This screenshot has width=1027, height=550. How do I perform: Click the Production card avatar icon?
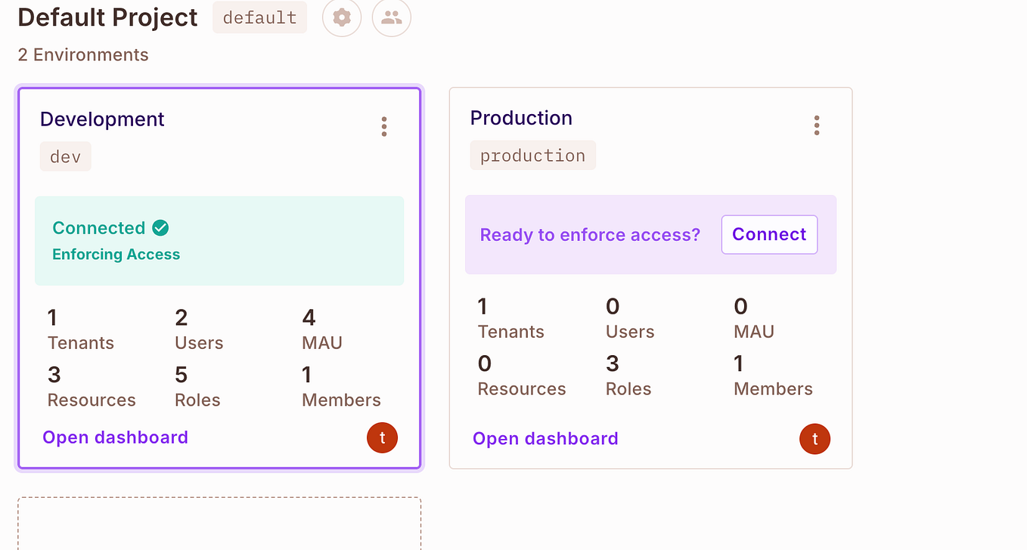(x=814, y=438)
